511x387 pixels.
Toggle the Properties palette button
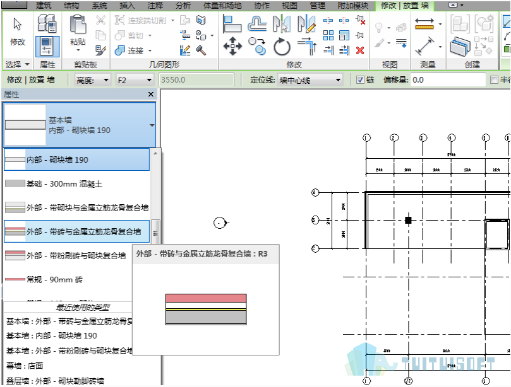[47, 47]
